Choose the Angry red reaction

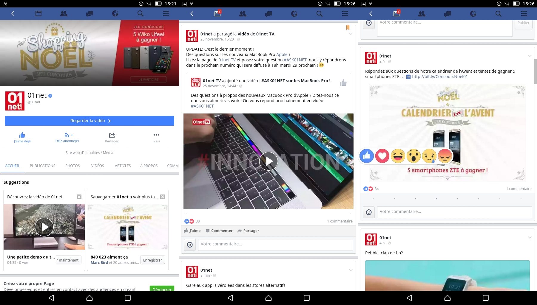(445, 156)
